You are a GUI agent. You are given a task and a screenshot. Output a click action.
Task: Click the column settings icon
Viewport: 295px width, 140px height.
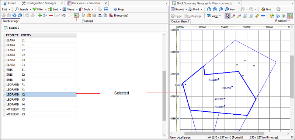105,15
